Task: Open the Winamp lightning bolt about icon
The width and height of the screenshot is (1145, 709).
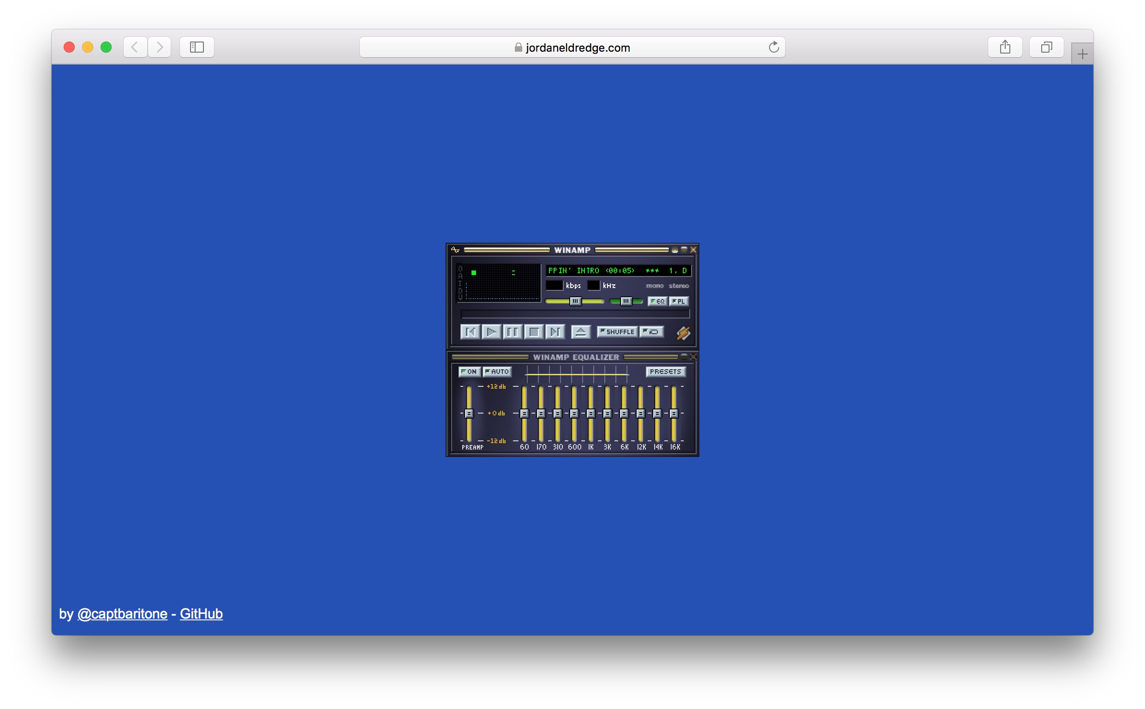Action: click(683, 333)
